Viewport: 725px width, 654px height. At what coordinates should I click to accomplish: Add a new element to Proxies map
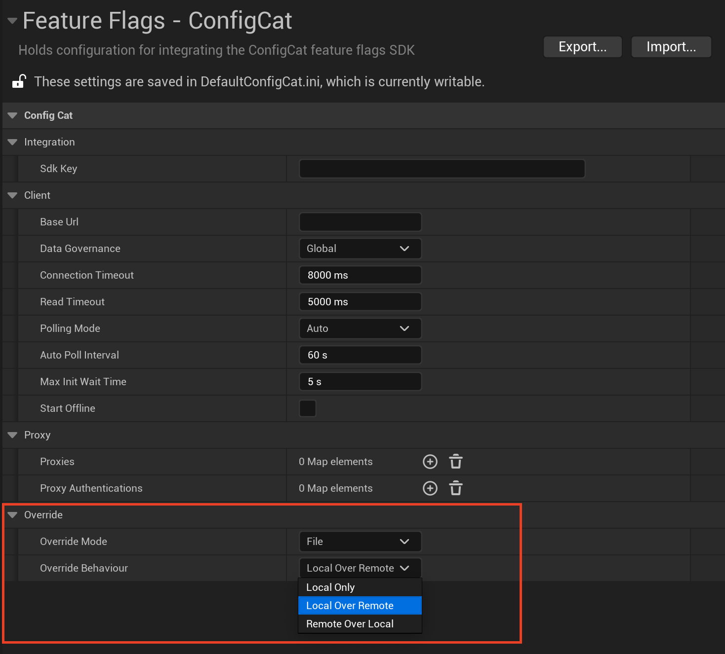(430, 461)
